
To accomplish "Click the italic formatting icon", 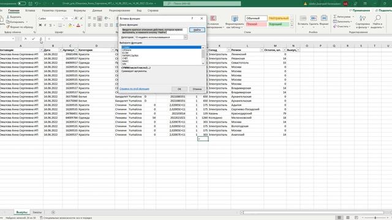I will pos(45,25).
